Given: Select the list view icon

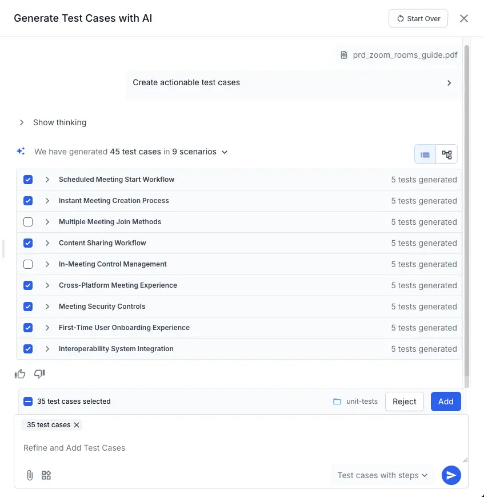Looking at the screenshot, I should (x=425, y=154).
